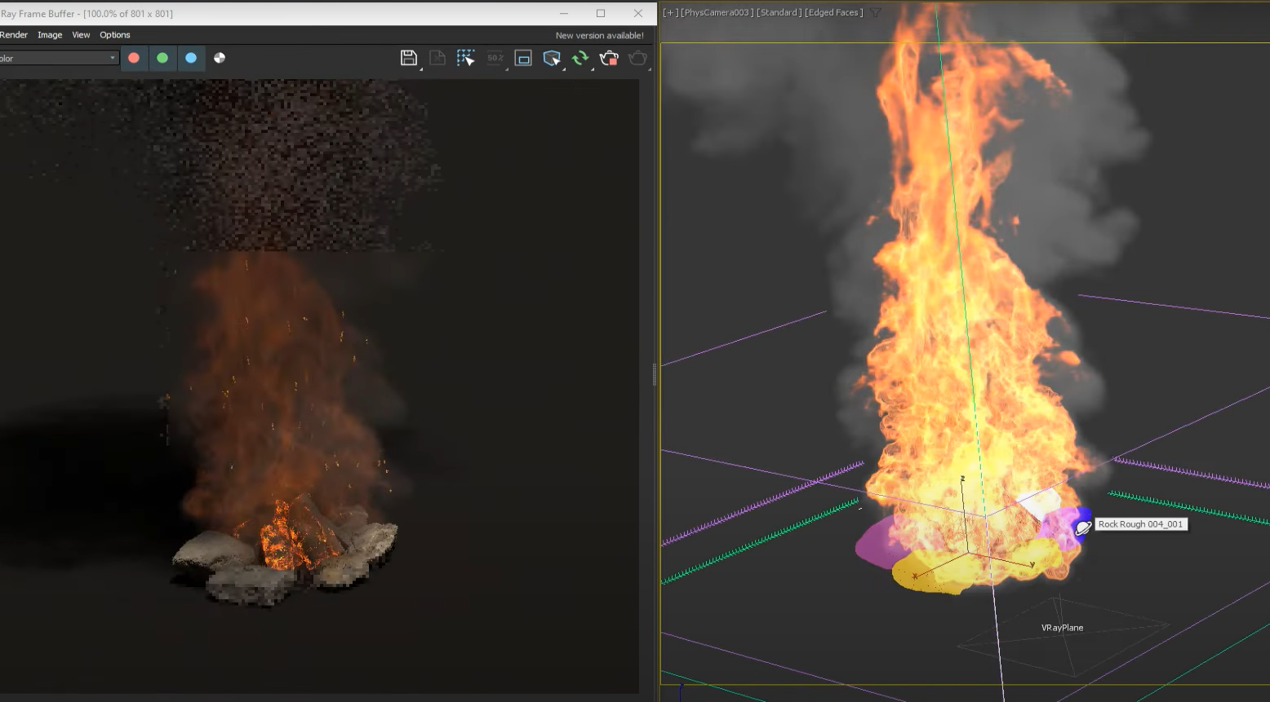Viewport: 1270px width, 702px height.
Task: Open the color channel dropdown
Action: (x=113, y=58)
